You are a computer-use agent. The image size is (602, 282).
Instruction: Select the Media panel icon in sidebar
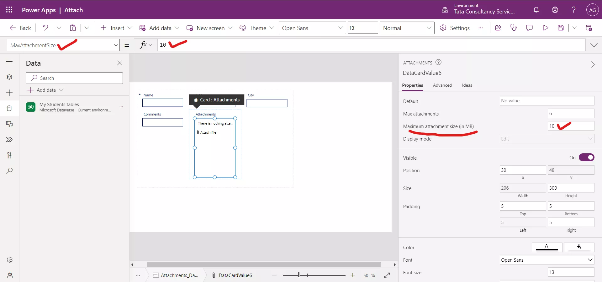9,124
